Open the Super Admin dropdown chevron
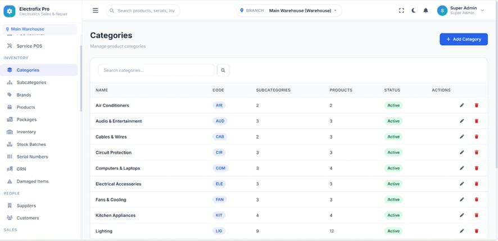The image size is (498, 241). (x=482, y=11)
